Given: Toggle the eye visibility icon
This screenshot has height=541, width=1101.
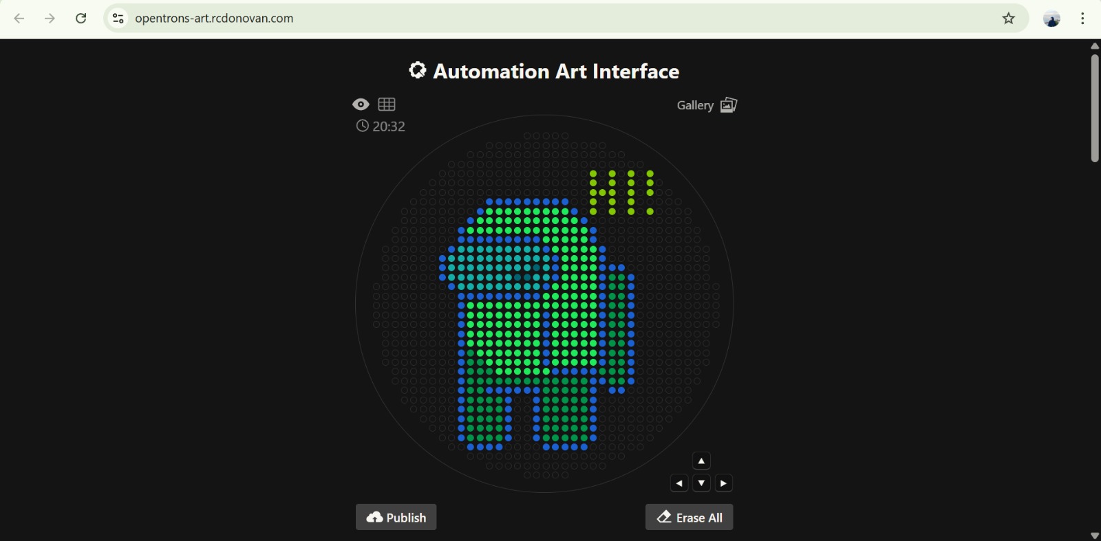Looking at the screenshot, I should [x=361, y=104].
